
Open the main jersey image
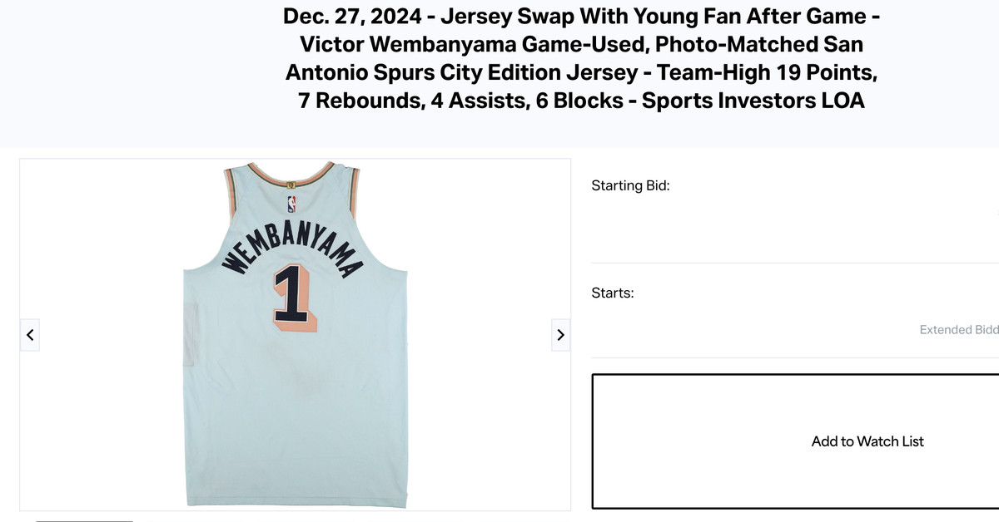[296, 334]
